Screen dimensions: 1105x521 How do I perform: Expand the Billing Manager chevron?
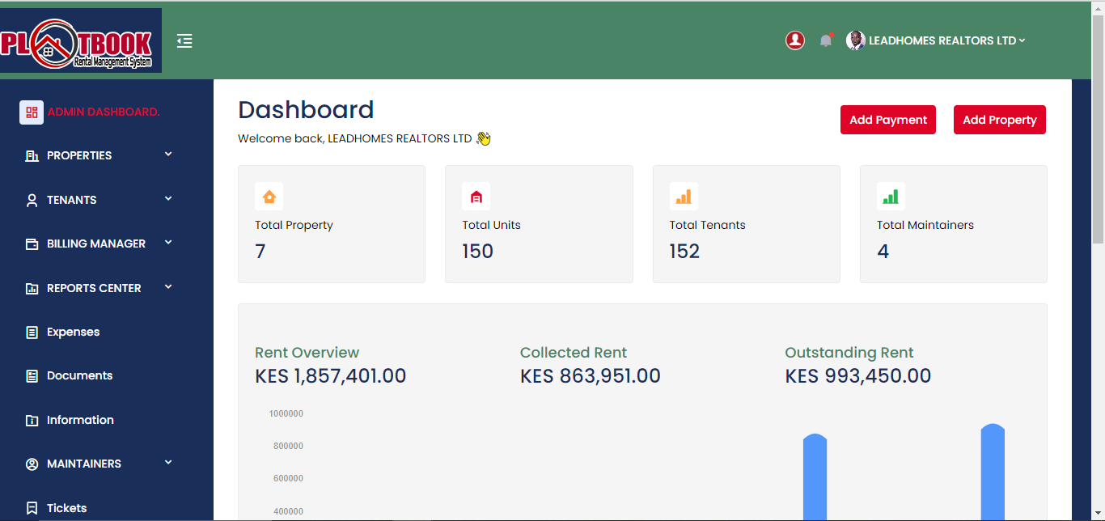pos(168,243)
